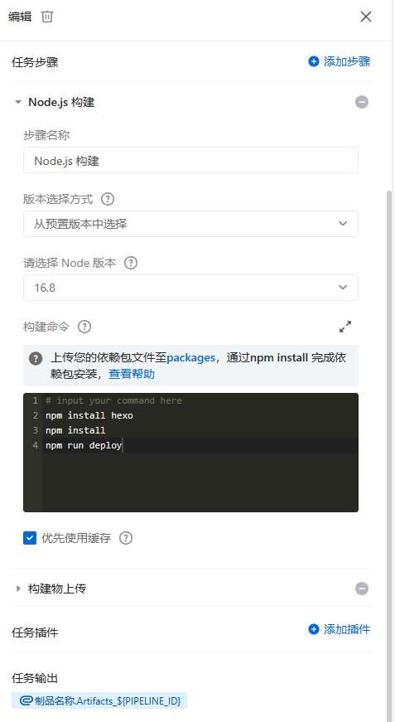Image resolution: width=395 pixels, height=722 pixels.
Task: Click the npm run deploy line in the editor
Action: tap(84, 445)
